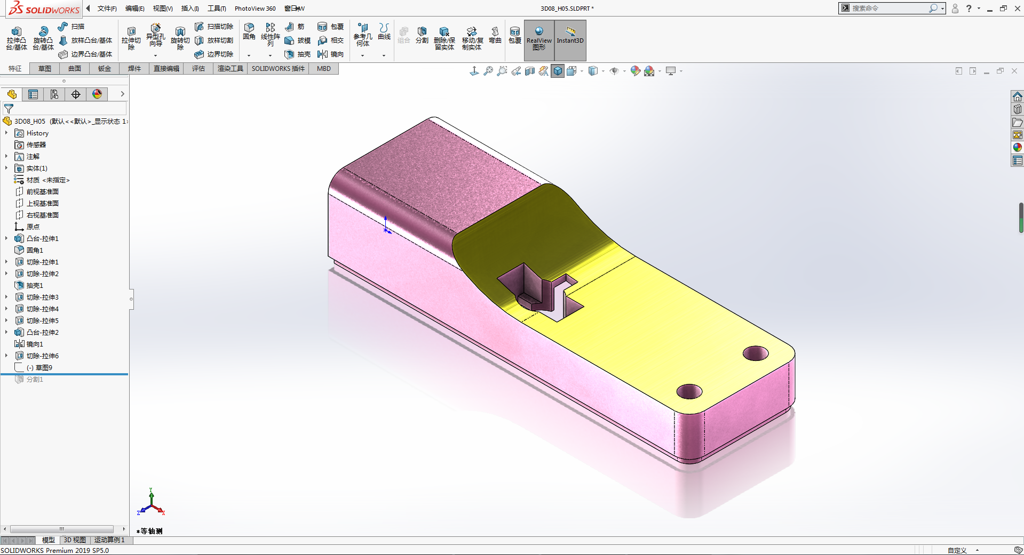Open the DimXpertManager crosshair tab icon
Viewport: 1024px width, 555px height.
[x=76, y=94]
